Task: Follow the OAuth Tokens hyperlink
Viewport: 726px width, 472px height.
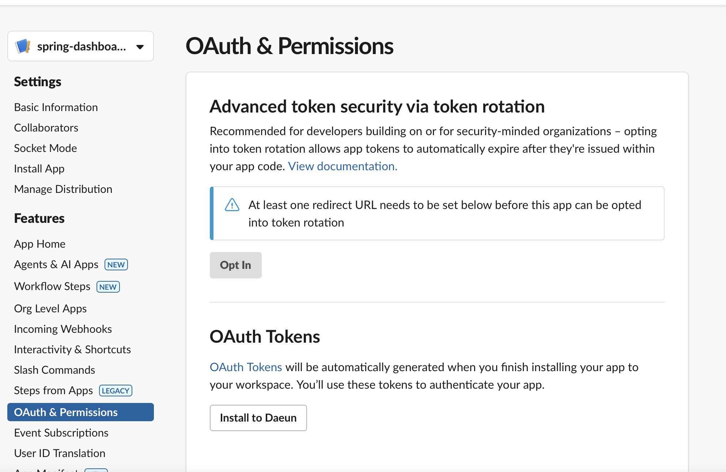Action: click(x=246, y=367)
